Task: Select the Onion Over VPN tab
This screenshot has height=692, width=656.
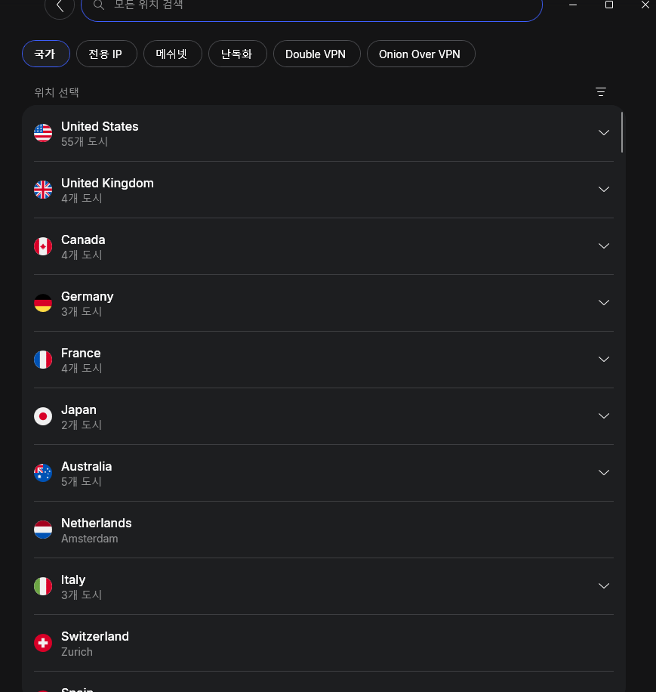Action: pos(420,54)
